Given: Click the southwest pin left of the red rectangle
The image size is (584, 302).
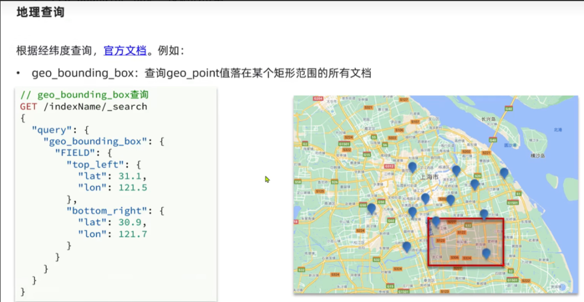Looking at the screenshot, I should coord(406,246).
